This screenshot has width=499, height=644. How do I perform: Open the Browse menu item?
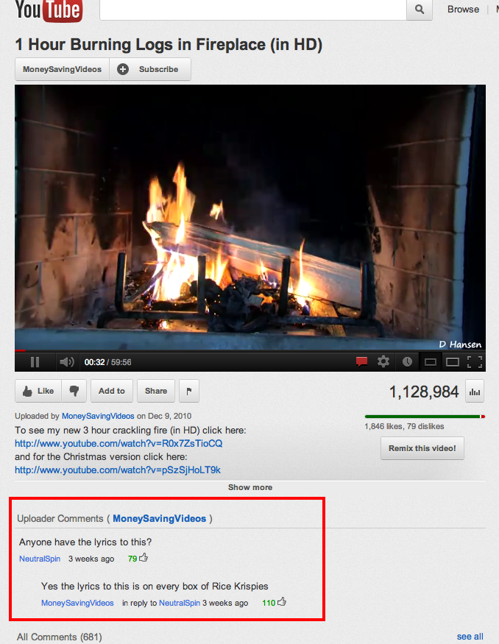463,9
